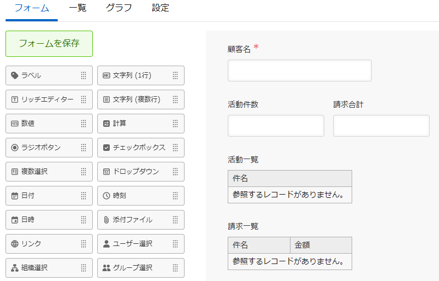Click the 複数選択 icon

tap(15, 172)
